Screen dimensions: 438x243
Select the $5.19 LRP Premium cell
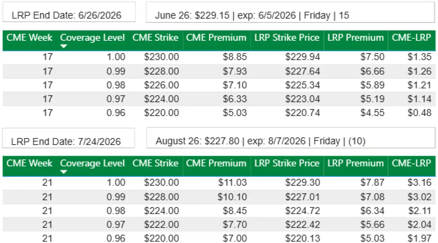(x=372, y=99)
